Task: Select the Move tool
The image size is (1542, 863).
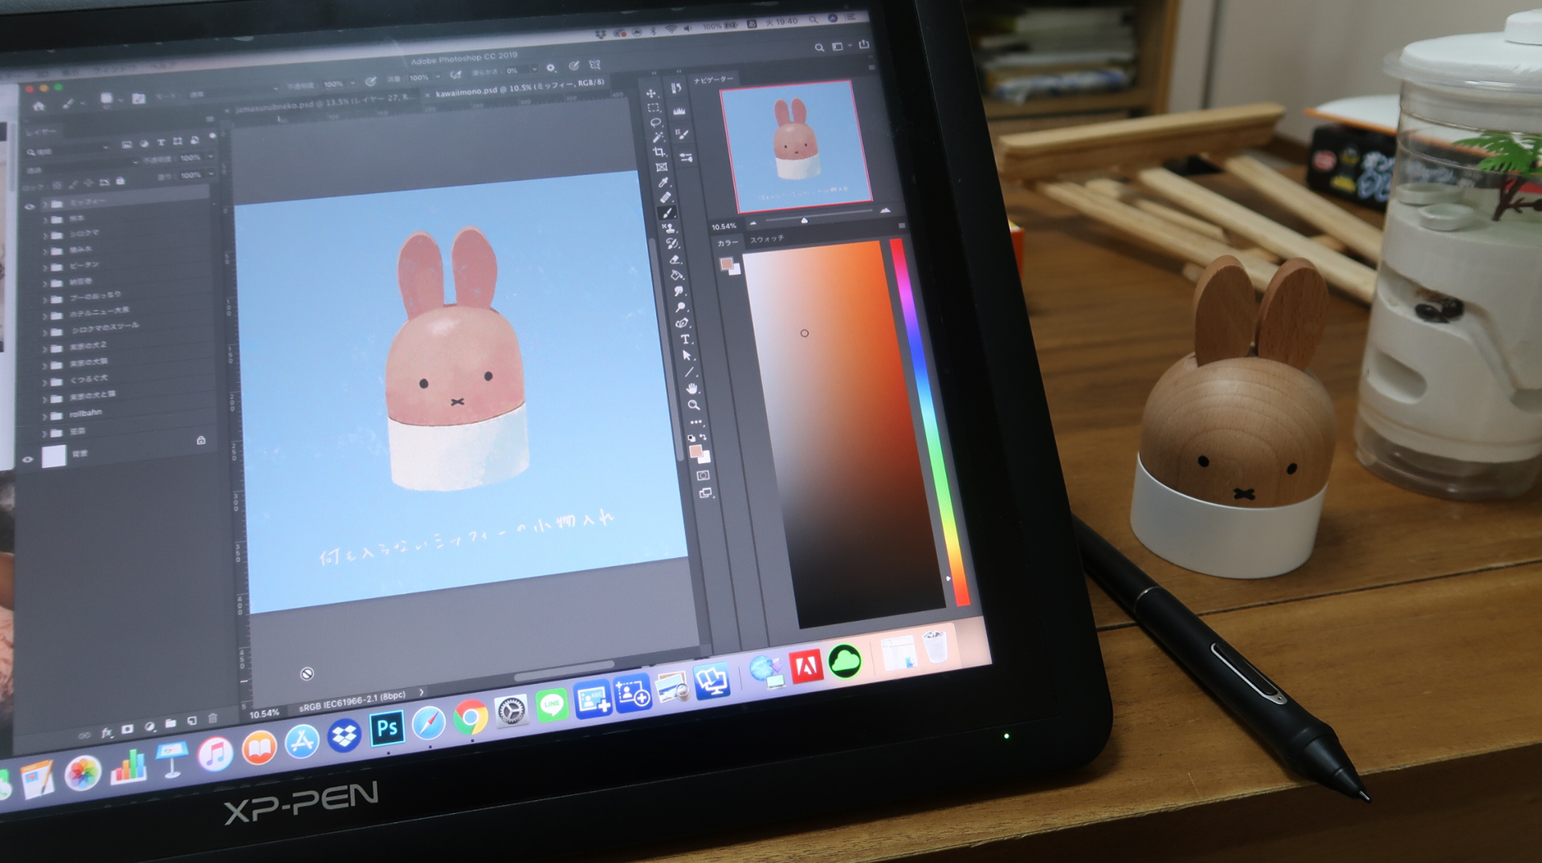Action: tap(651, 93)
